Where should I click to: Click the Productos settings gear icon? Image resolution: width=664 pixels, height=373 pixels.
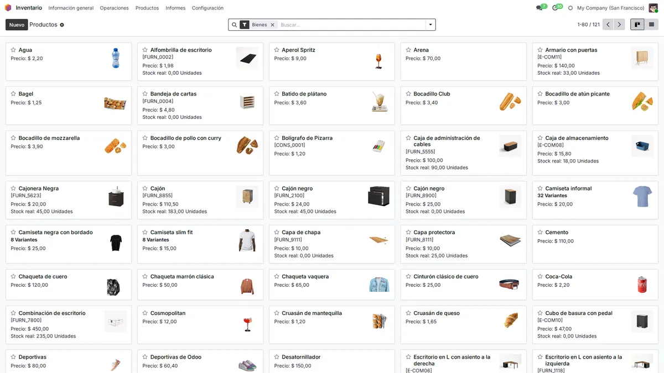pyautogui.click(x=62, y=25)
